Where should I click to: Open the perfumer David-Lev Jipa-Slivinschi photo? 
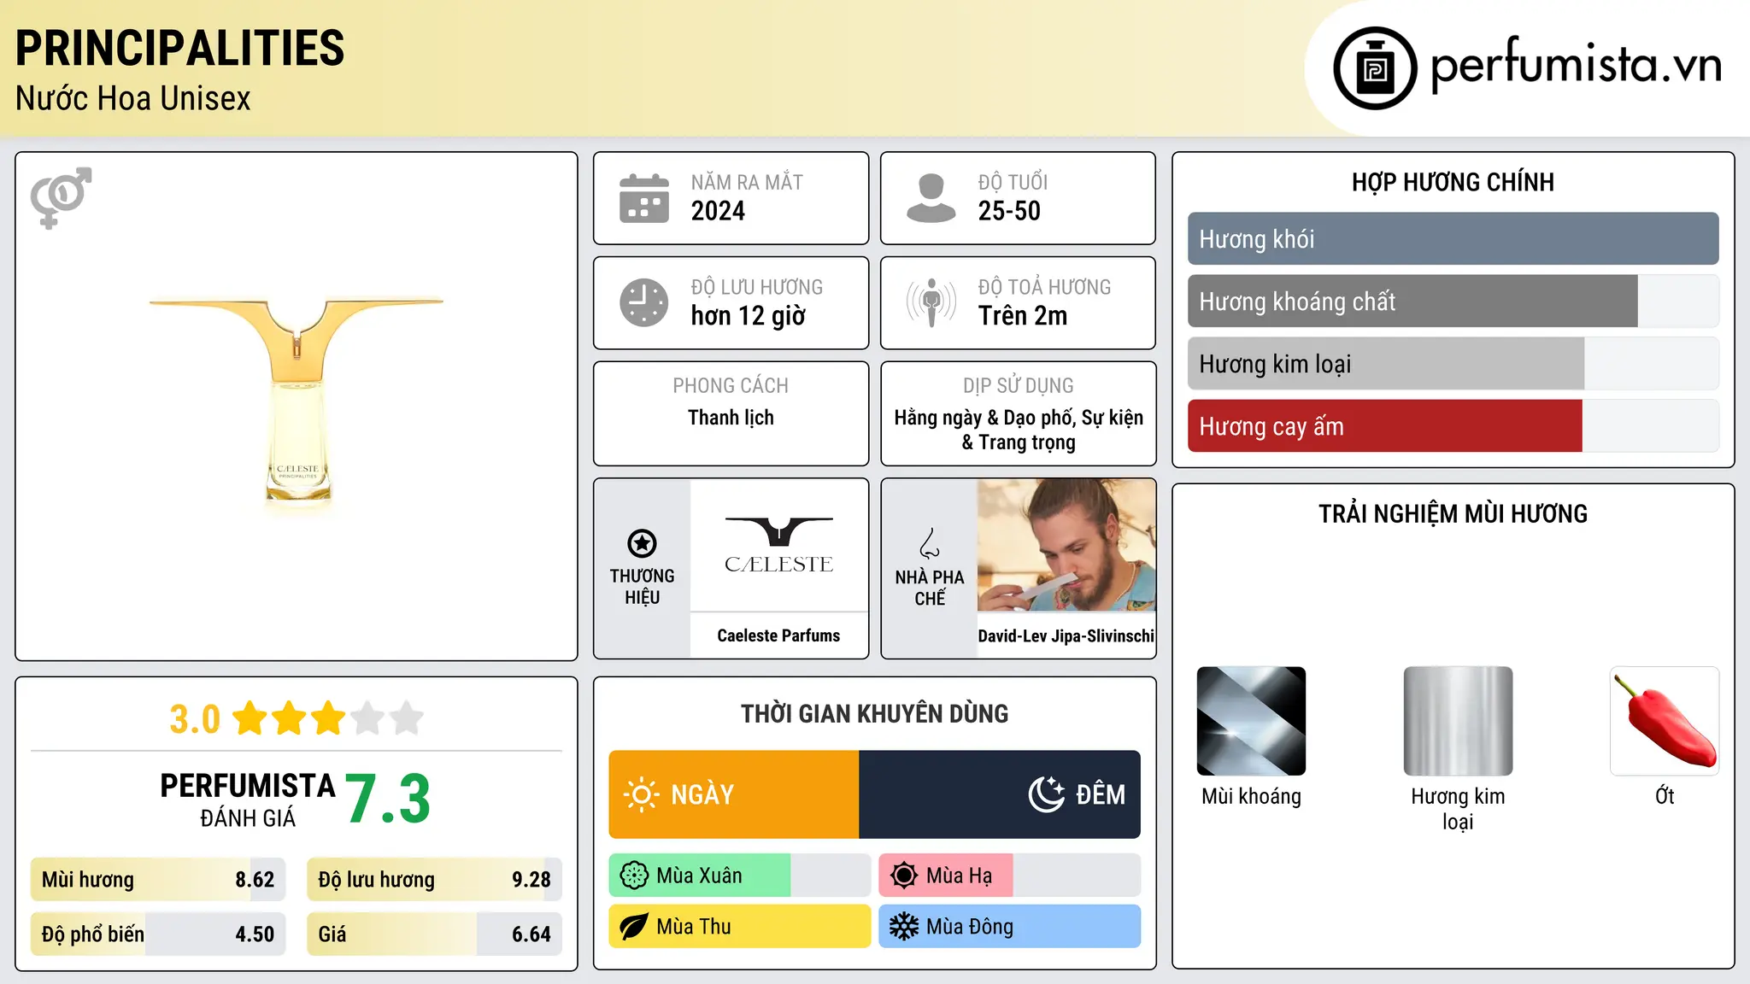[x=1066, y=545]
